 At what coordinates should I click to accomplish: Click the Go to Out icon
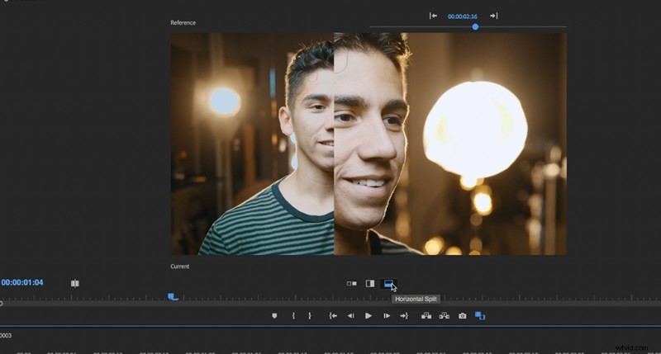pos(404,316)
